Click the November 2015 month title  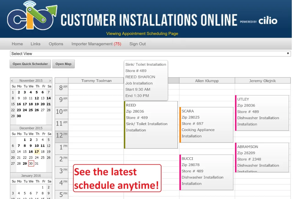31,81
